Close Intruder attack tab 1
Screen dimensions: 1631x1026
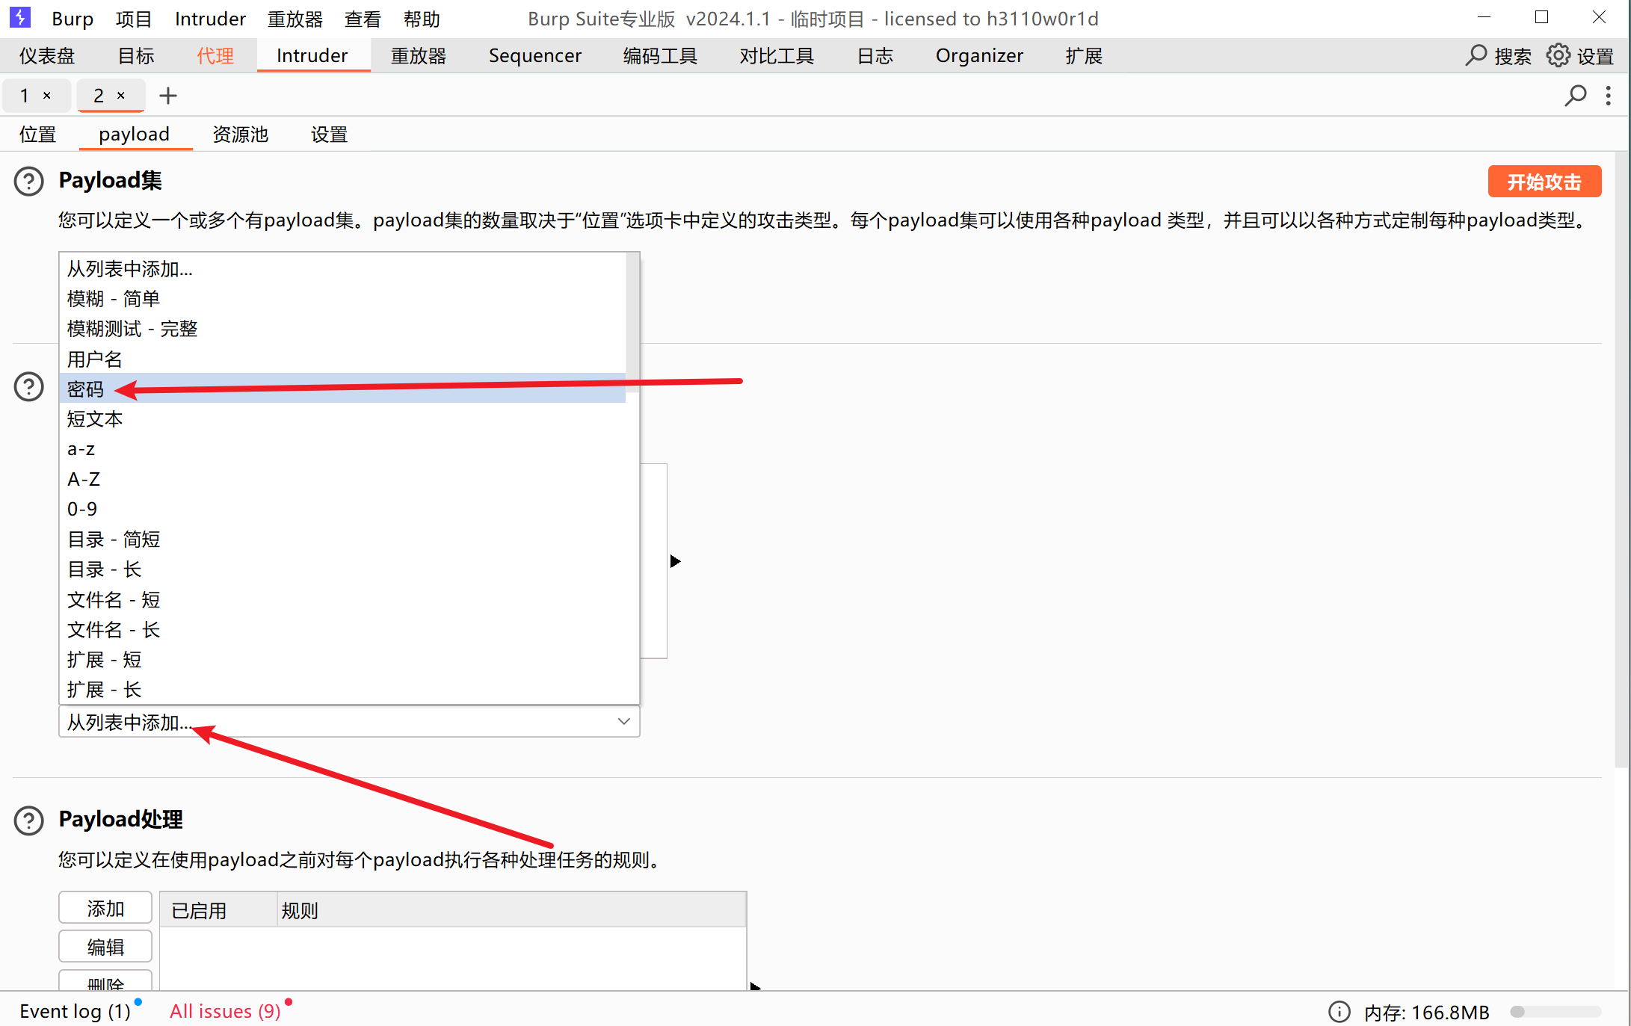click(47, 96)
